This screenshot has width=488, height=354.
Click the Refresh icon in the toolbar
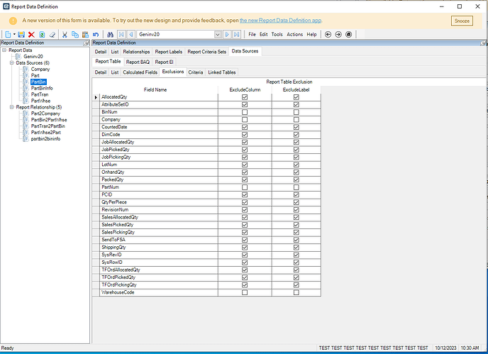click(x=42, y=34)
